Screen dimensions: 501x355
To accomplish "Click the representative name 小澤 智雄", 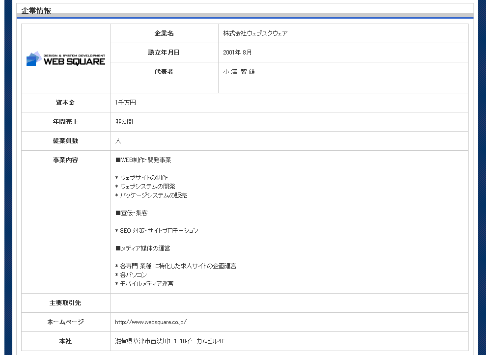I will click(x=239, y=71).
